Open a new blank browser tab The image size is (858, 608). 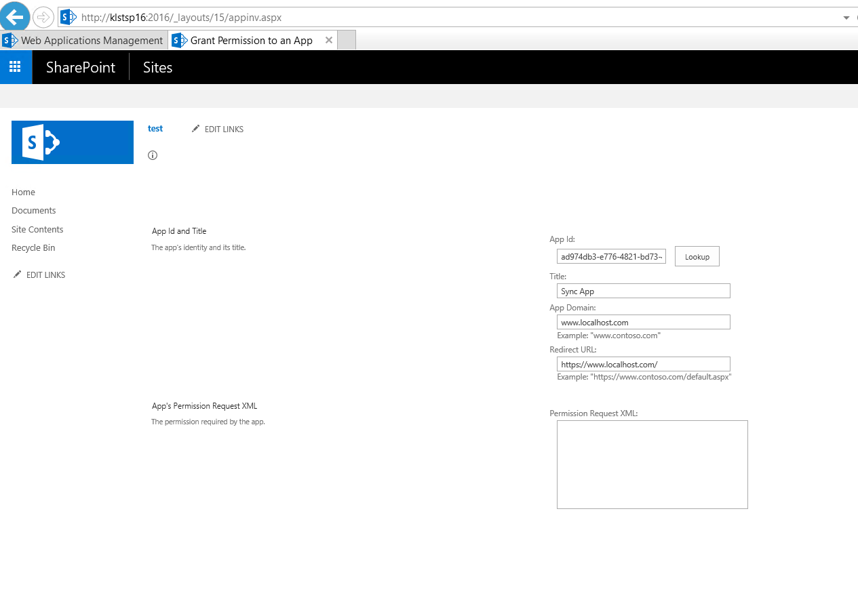(347, 41)
